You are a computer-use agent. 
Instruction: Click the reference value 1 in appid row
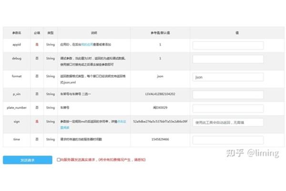pyautogui.click(x=160, y=44)
